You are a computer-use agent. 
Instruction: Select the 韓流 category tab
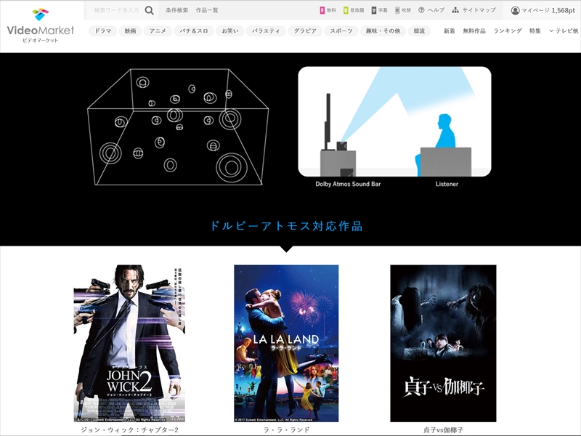tap(419, 31)
